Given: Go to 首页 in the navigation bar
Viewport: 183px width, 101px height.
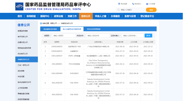Looking at the screenshot, I should point(20,16).
